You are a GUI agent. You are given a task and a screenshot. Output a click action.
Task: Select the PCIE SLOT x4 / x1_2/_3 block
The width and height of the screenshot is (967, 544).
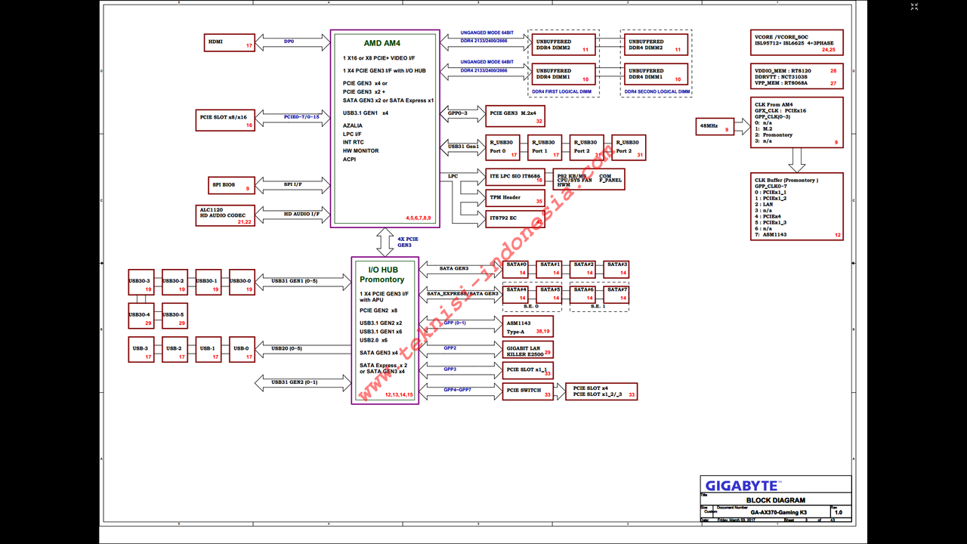click(601, 391)
